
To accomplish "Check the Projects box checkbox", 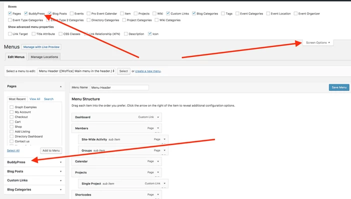I will [135, 13].
